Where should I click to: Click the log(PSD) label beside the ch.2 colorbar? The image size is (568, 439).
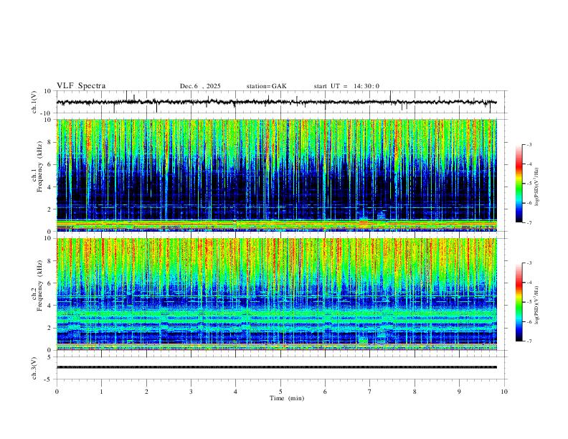tap(536, 305)
